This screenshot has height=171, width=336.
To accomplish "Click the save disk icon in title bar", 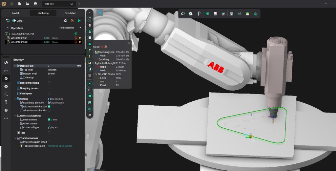I will 35,4.
